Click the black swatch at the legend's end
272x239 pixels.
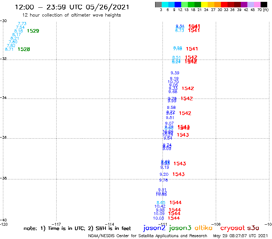pyautogui.click(x=264, y=5)
